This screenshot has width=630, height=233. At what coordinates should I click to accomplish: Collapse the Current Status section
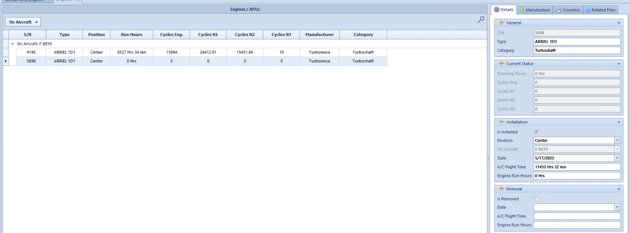618,63
